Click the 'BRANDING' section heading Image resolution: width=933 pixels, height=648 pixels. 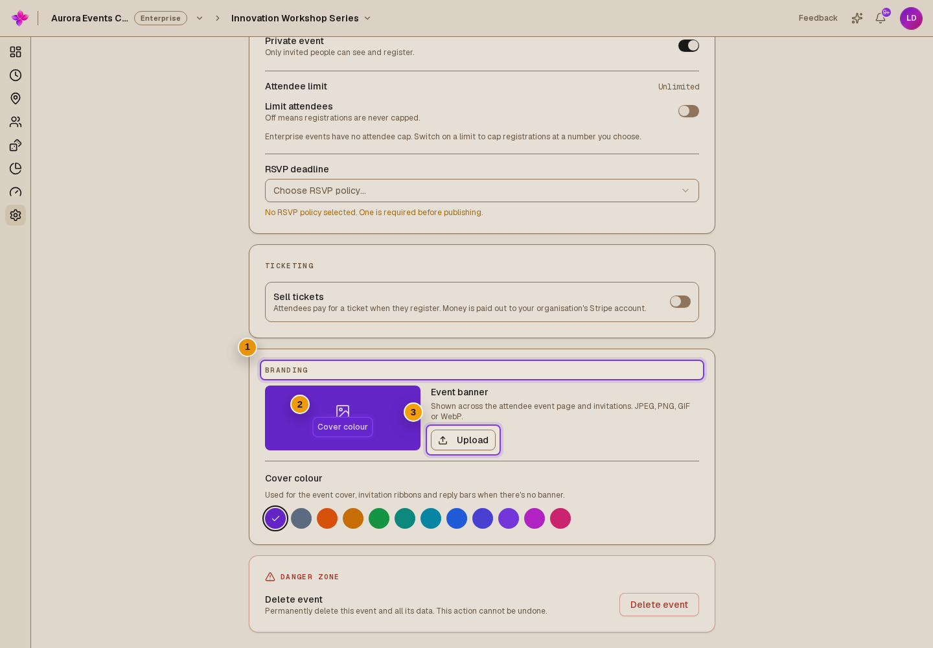286,370
